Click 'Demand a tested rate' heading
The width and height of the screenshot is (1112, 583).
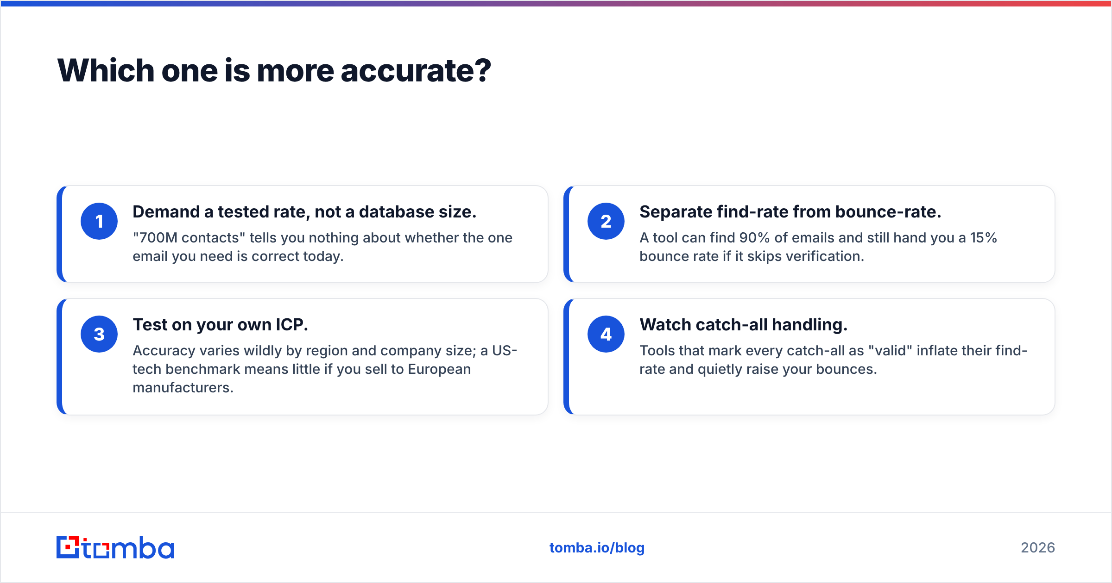pos(304,211)
